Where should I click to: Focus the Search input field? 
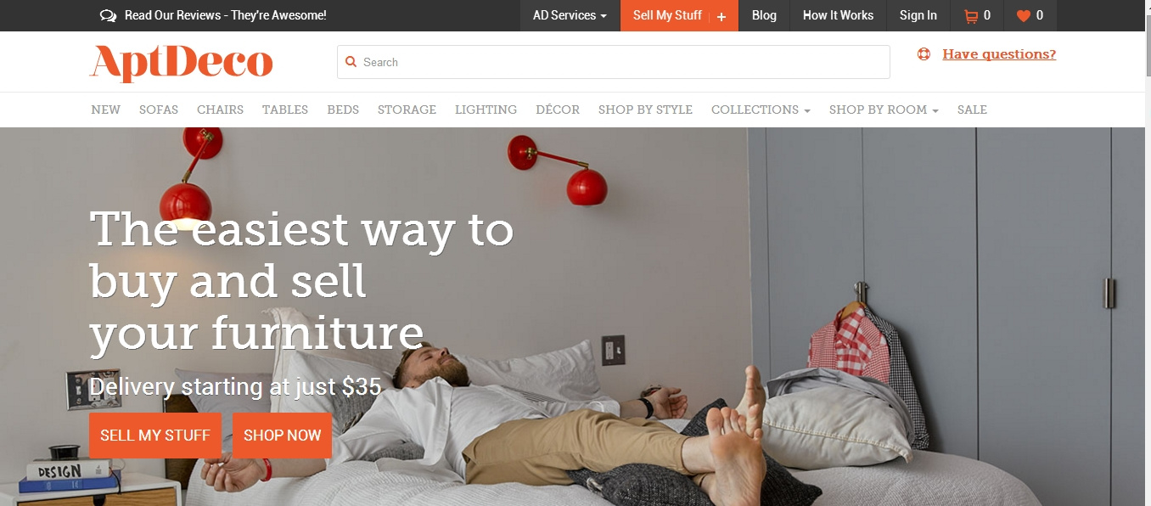coord(614,62)
